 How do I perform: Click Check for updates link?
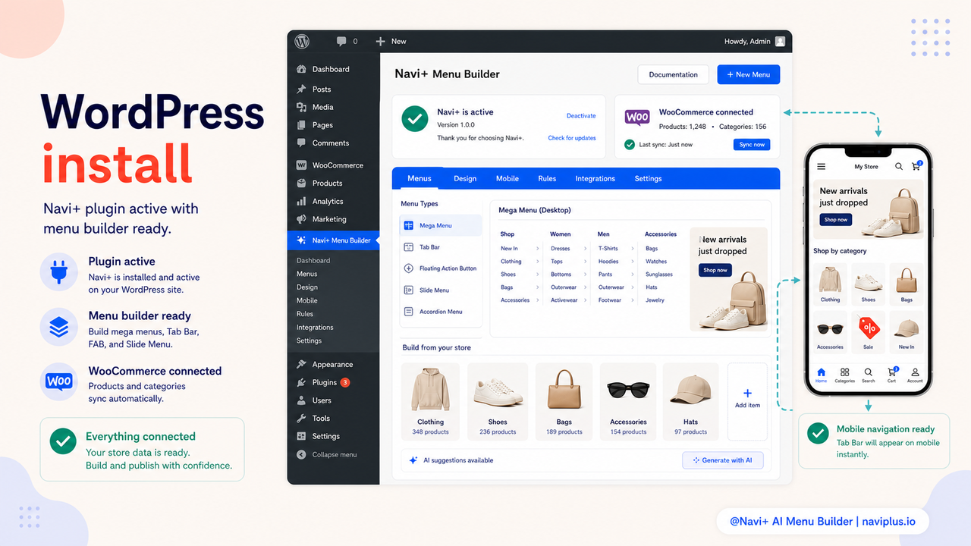[572, 138]
